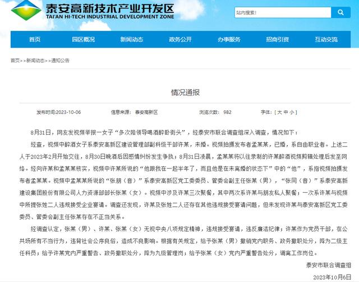Click the 信息来源 泰安高新区 text
The width and height of the screenshot is (359, 282).
pyautogui.click(x=135, y=112)
